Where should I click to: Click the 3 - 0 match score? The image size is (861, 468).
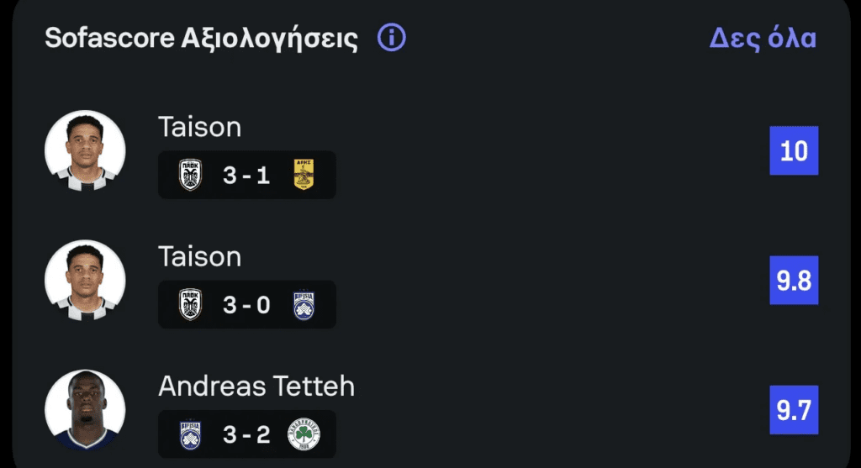[x=246, y=304]
